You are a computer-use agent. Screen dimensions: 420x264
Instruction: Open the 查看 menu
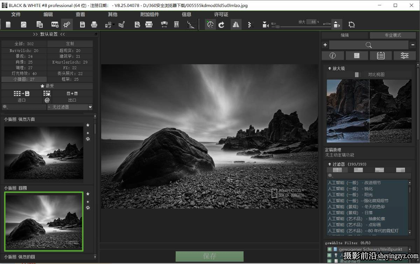[x=80, y=14]
